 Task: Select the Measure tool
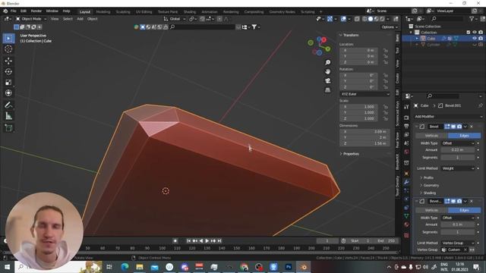[x=8, y=116]
